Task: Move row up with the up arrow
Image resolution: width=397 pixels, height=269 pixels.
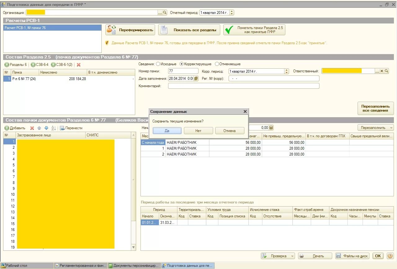Action: tap(39, 128)
